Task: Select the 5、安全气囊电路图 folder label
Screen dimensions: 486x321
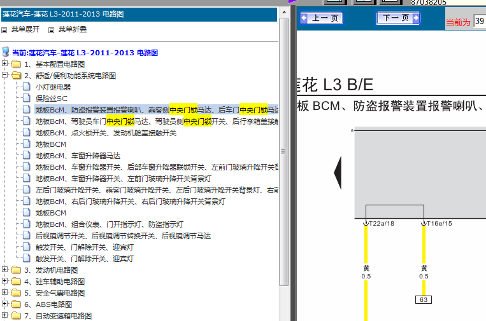Action: click(55, 293)
